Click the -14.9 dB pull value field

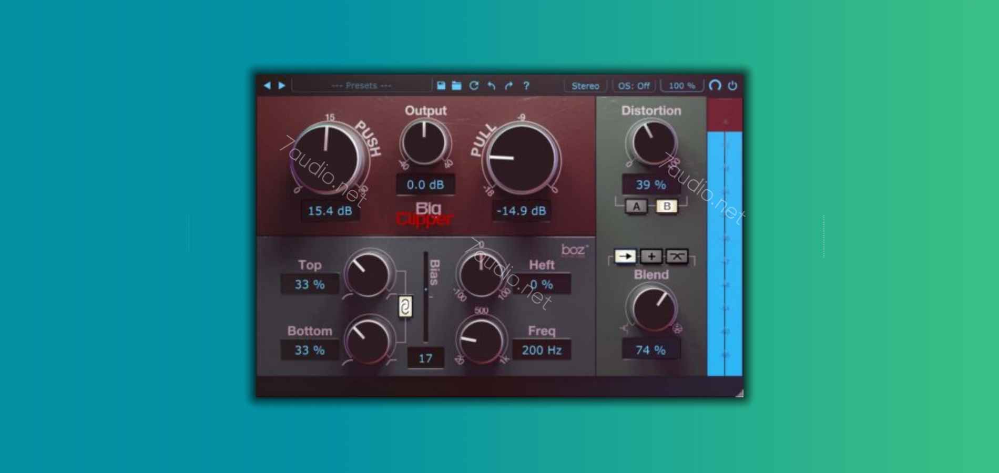[521, 211]
